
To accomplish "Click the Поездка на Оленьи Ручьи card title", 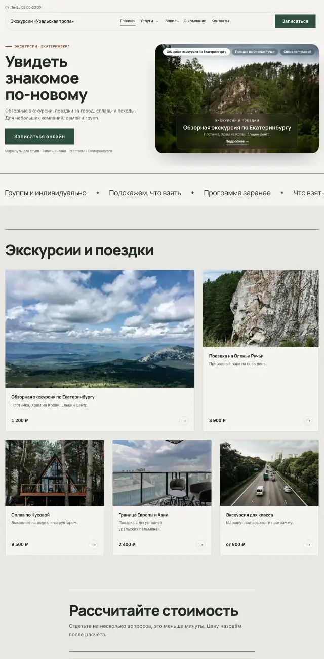I will 236,356.
